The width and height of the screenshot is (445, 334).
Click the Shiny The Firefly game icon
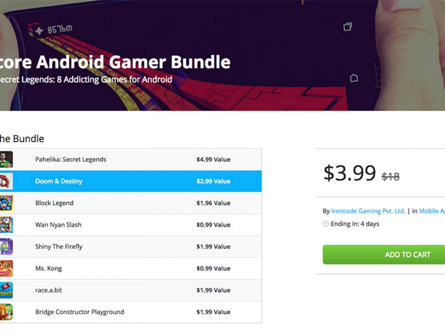(6, 246)
